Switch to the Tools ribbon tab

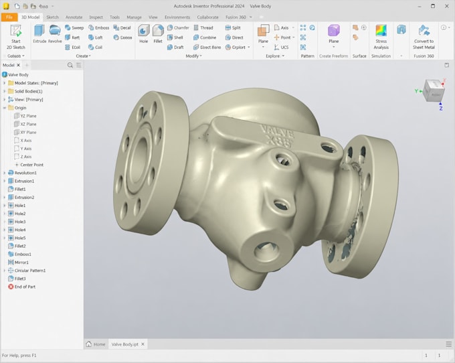(114, 17)
